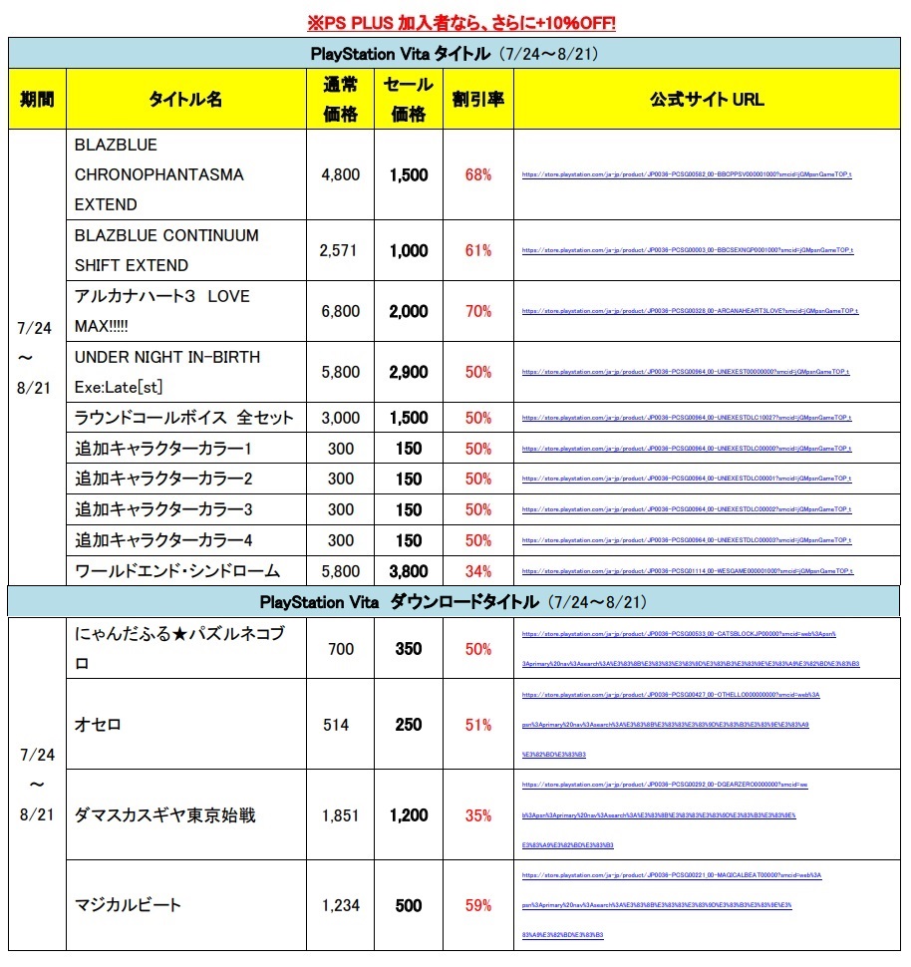
Task: Select the 割引率 column header cell
Action: pos(478,100)
